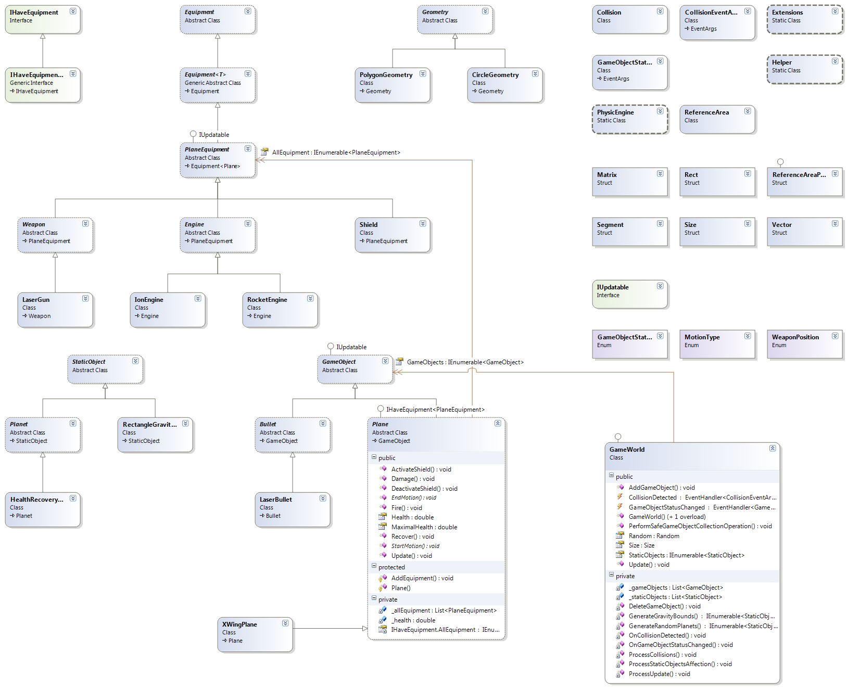
Task: Expand the Vector struct chevron
Action: coord(835,223)
